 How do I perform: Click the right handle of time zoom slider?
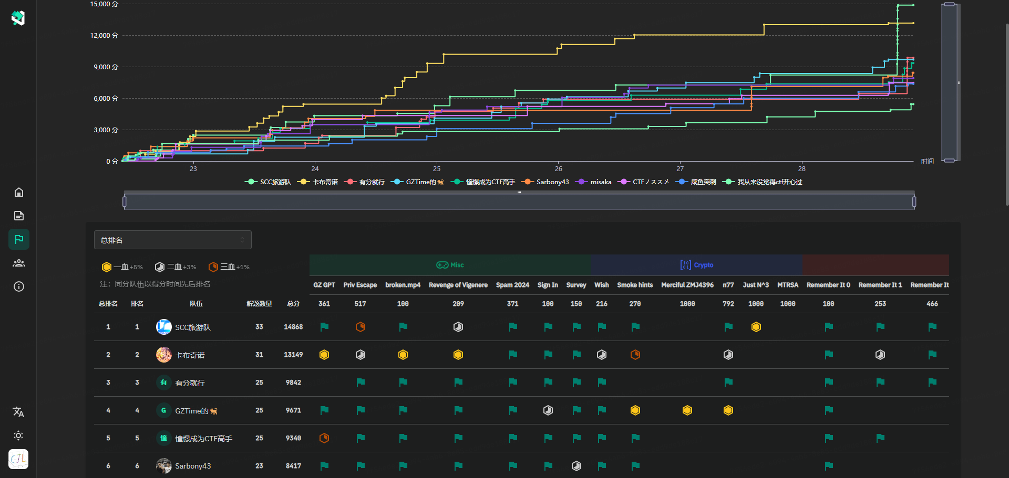click(914, 201)
